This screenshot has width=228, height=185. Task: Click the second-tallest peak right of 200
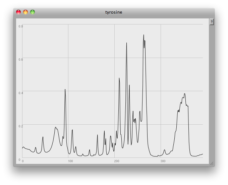[126, 43]
